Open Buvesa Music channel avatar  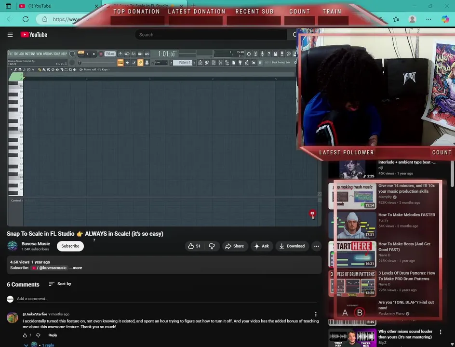pyautogui.click(x=13, y=246)
